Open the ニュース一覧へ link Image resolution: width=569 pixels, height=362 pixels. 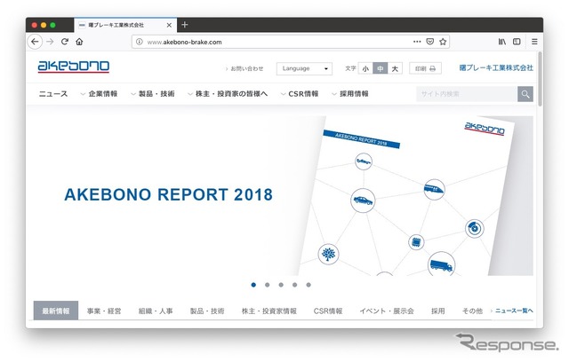pyautogui.click(x=512, y=311)
